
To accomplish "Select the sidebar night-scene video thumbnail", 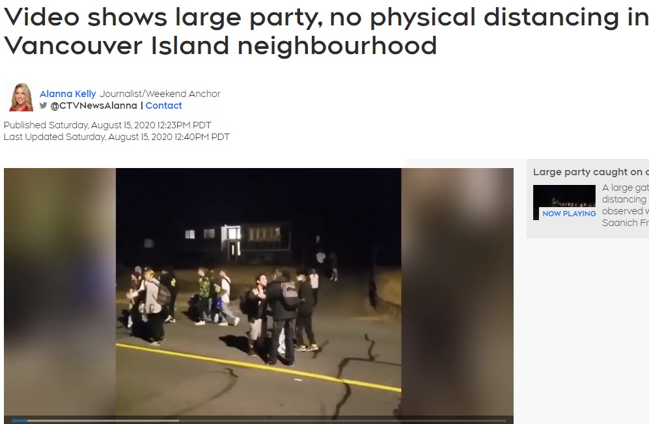I will [564, 202].
